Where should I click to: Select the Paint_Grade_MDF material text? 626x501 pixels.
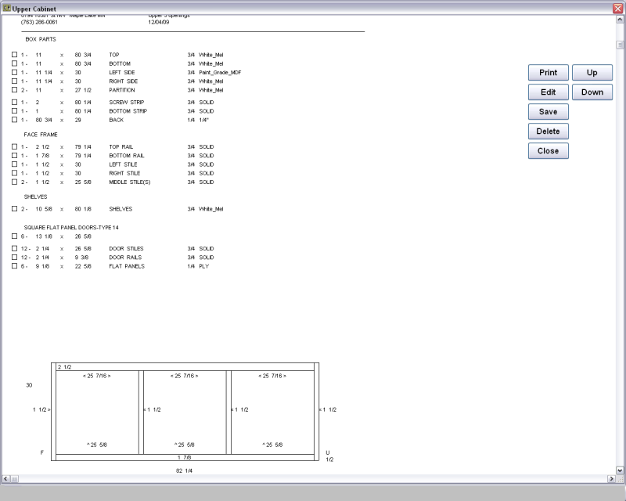tap(220, 72)
